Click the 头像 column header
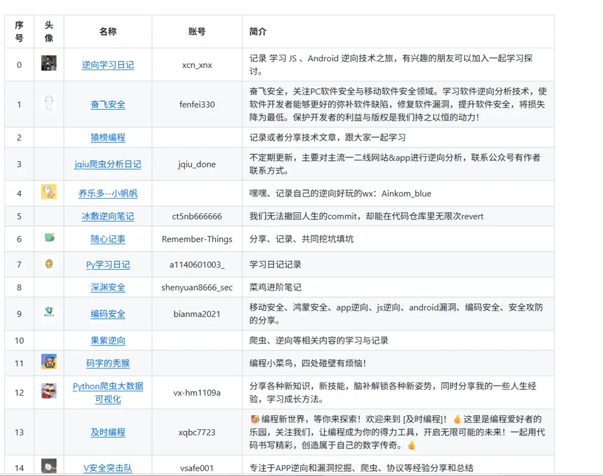This screenshot has height=476, width=603. [x=49, y=31]
